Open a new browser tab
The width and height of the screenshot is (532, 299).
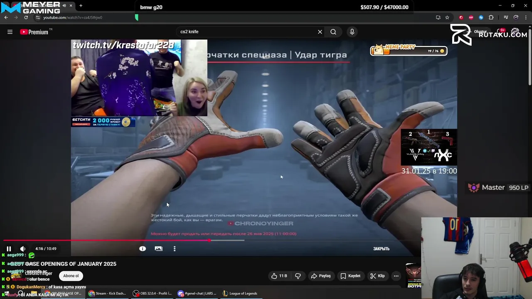click(81, 6)
